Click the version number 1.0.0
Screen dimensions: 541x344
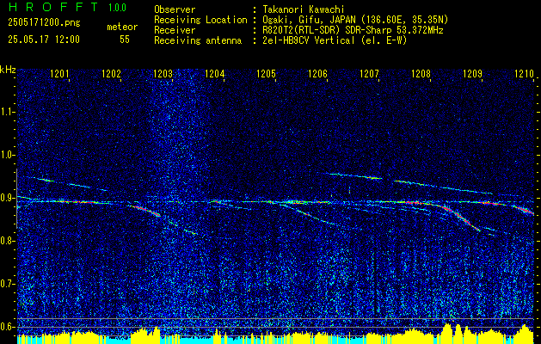117,8
